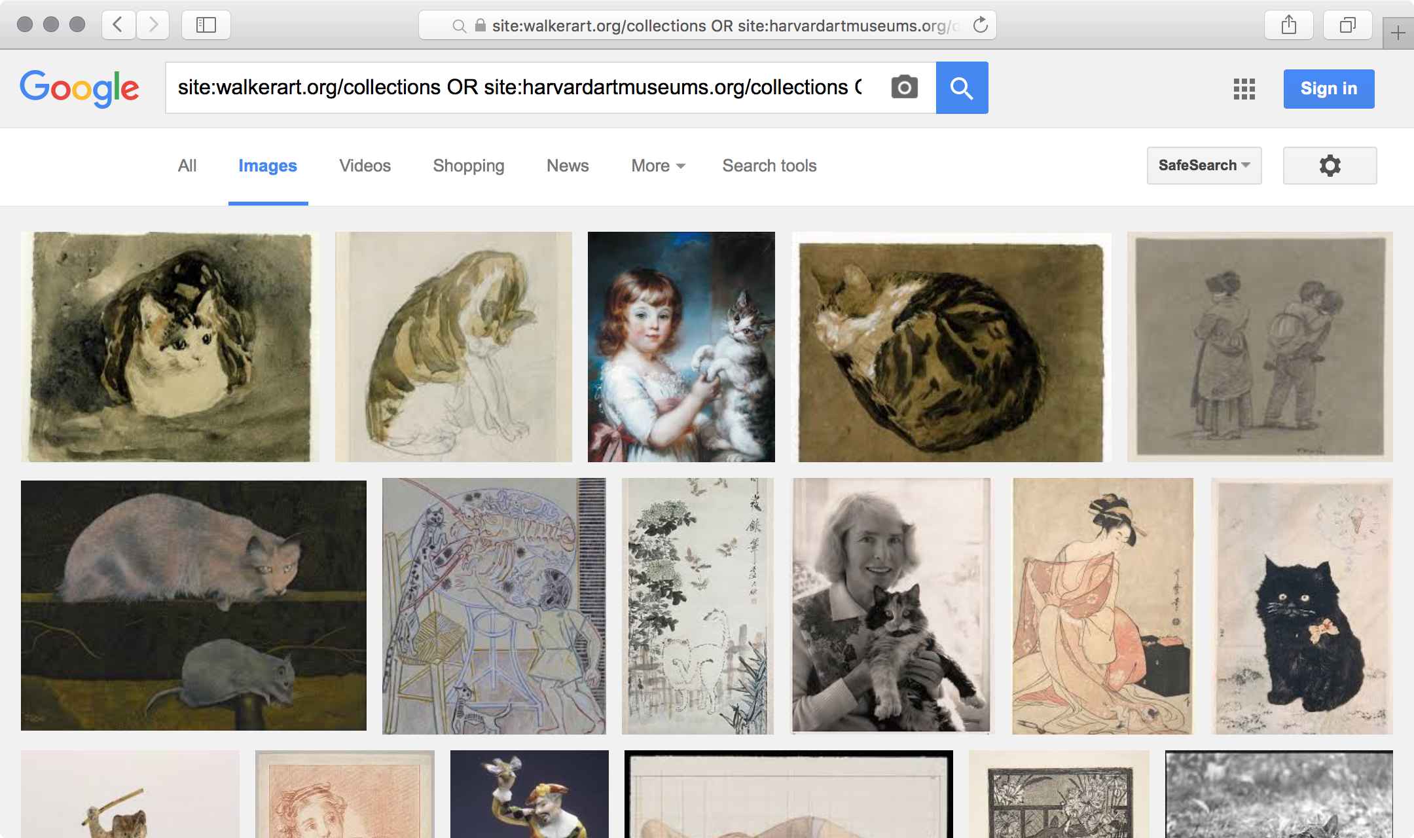
Task: Open the Google apps grid icon
Action: click(1244, 88)
